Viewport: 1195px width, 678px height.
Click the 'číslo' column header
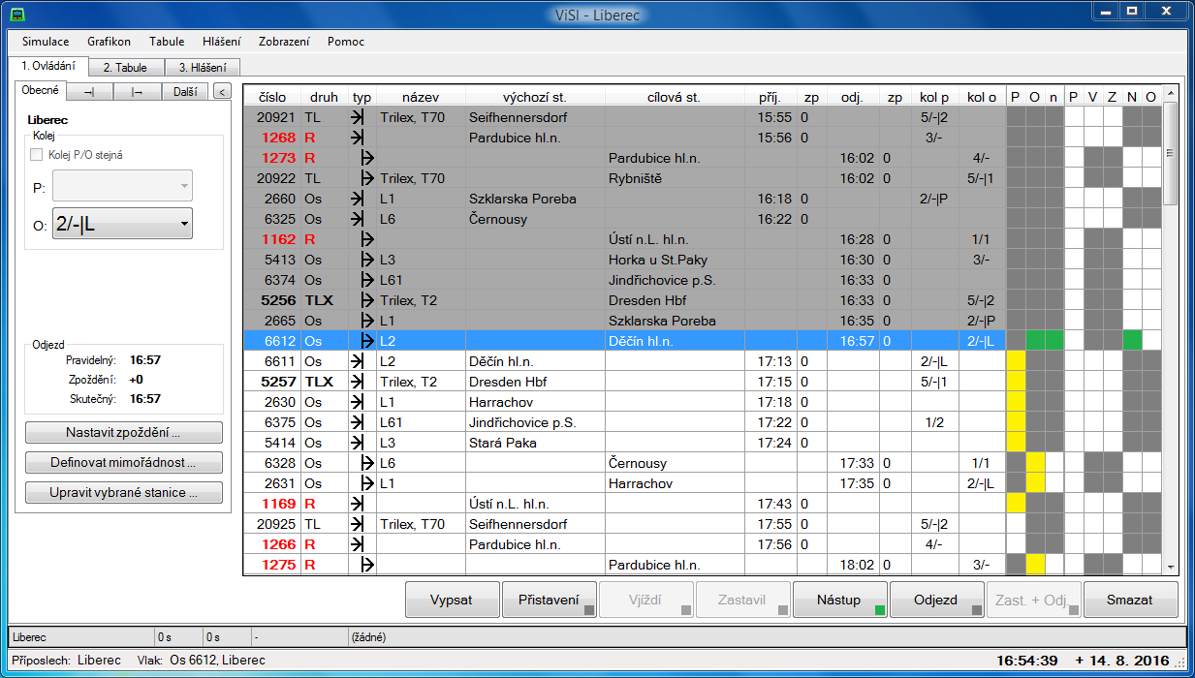[x=272, y=97]
